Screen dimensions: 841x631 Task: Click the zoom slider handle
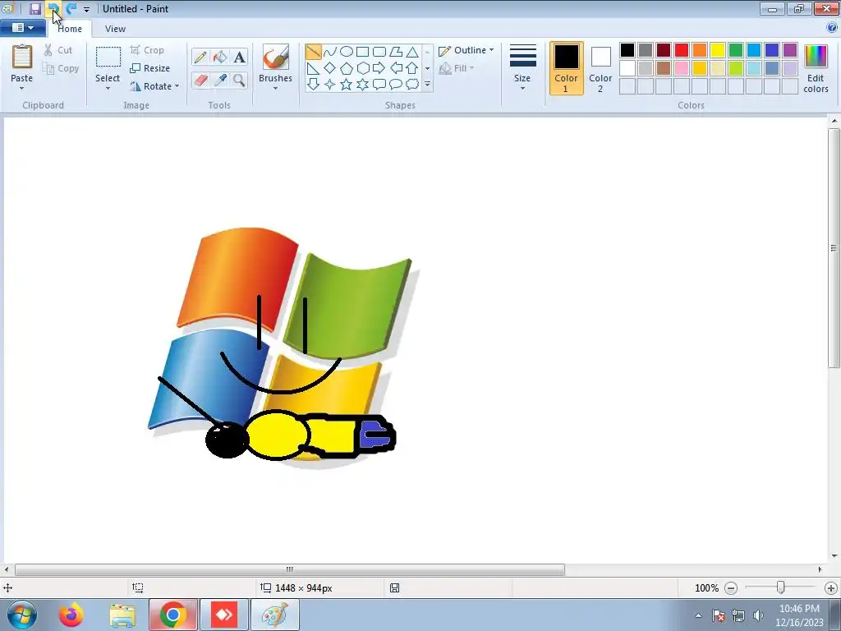point(781,587)
